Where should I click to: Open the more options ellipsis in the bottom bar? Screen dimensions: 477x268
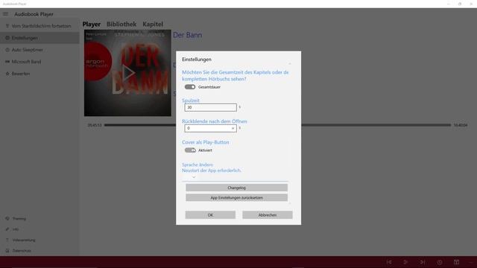[x=471, y=262]
